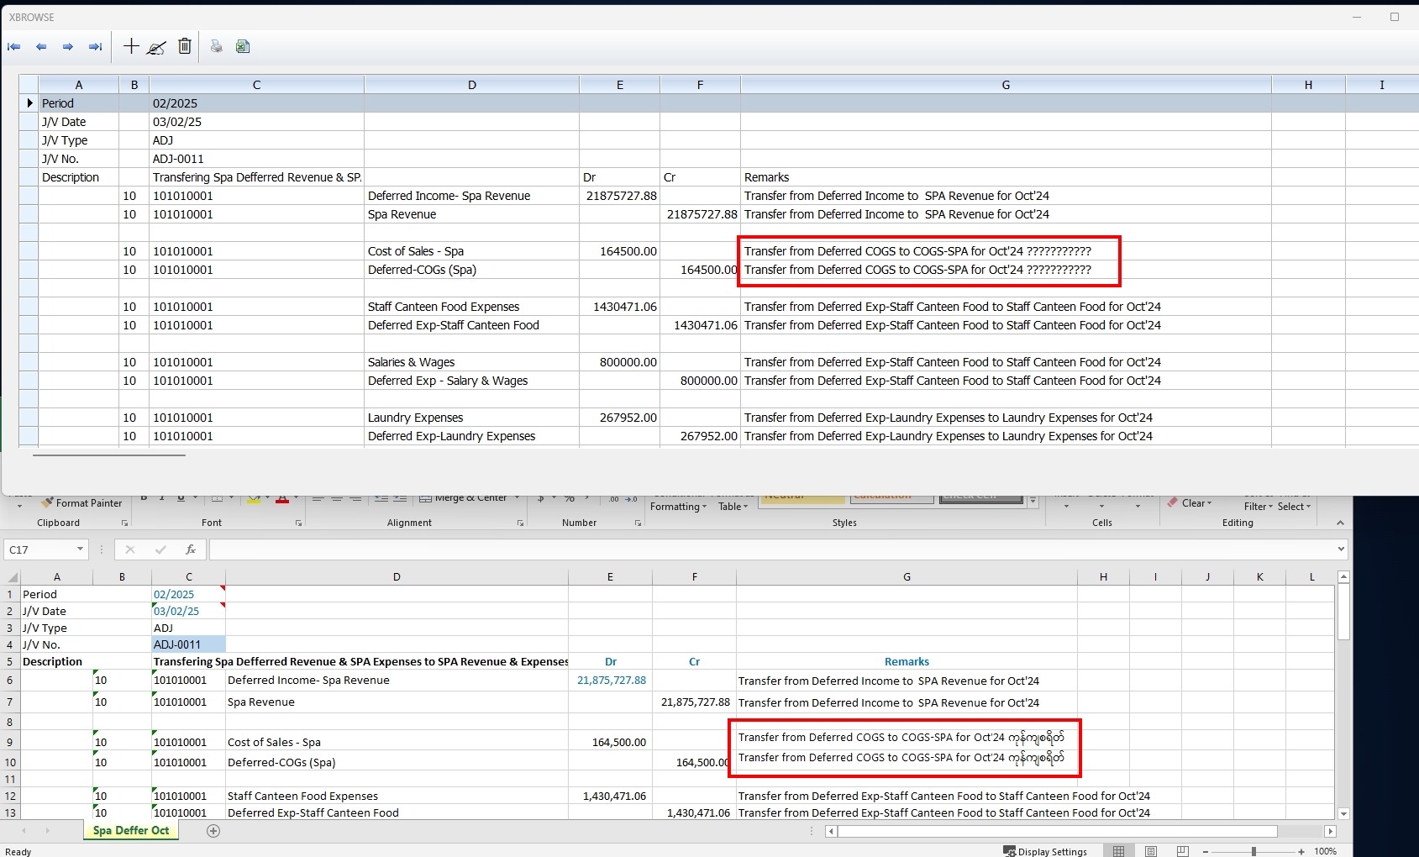Click XBROWSE cell 'Laundry Expenses'
1419x857 pixels.
[471, 418]
